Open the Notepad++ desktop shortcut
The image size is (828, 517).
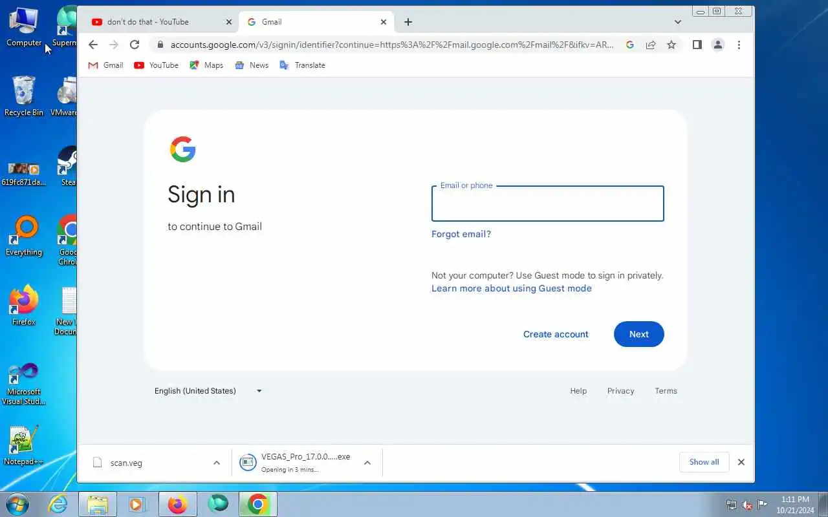pos(24,445)
